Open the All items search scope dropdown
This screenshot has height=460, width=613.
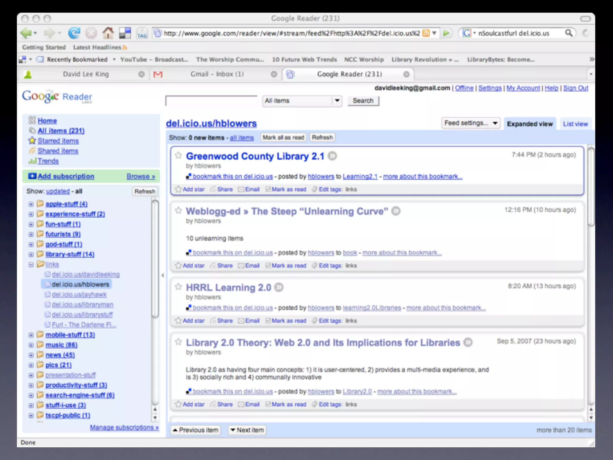pyautogui.click(x=302, y=101)
